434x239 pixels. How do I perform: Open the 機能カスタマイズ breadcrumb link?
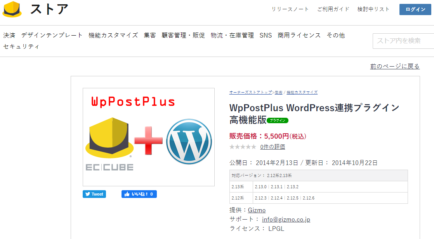302,92
